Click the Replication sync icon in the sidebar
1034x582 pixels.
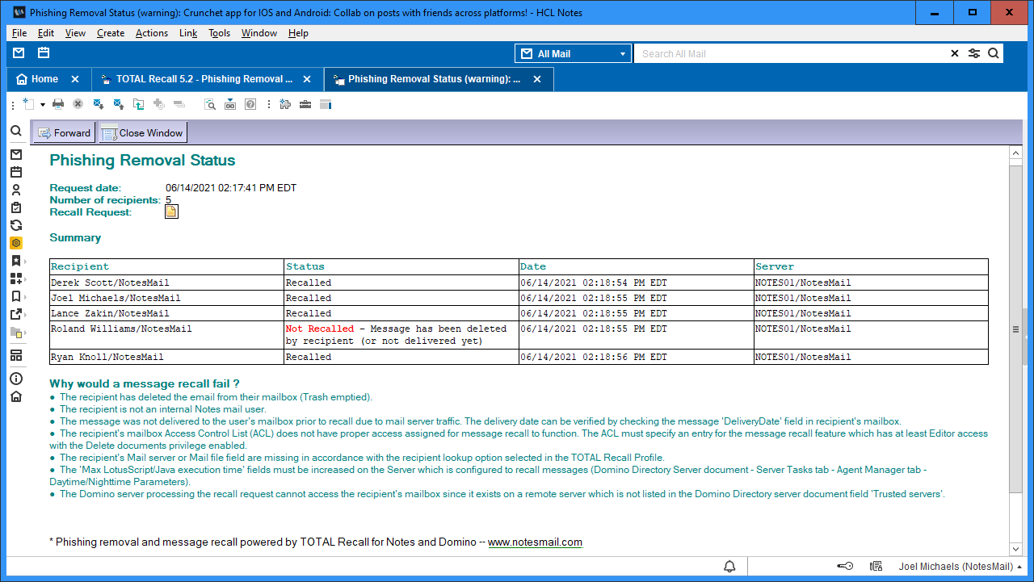[x=16, y=225]
